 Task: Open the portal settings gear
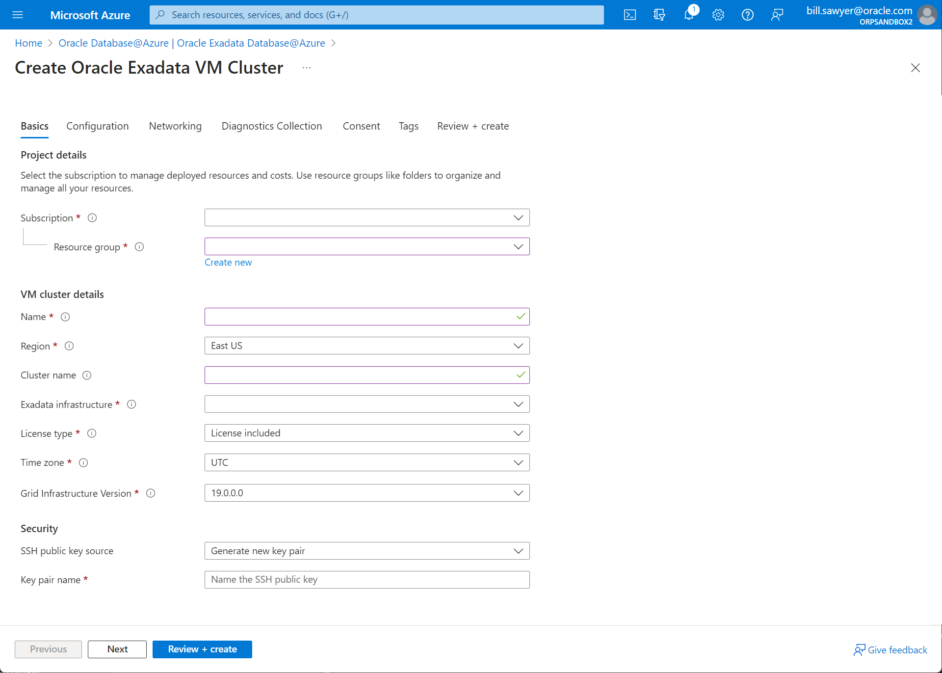tap(718, 15)
